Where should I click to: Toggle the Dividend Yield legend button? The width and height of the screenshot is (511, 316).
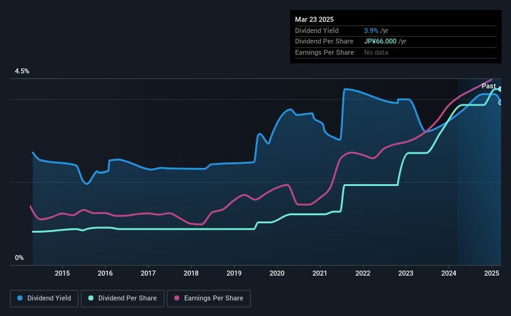click(x=44, y=299)
